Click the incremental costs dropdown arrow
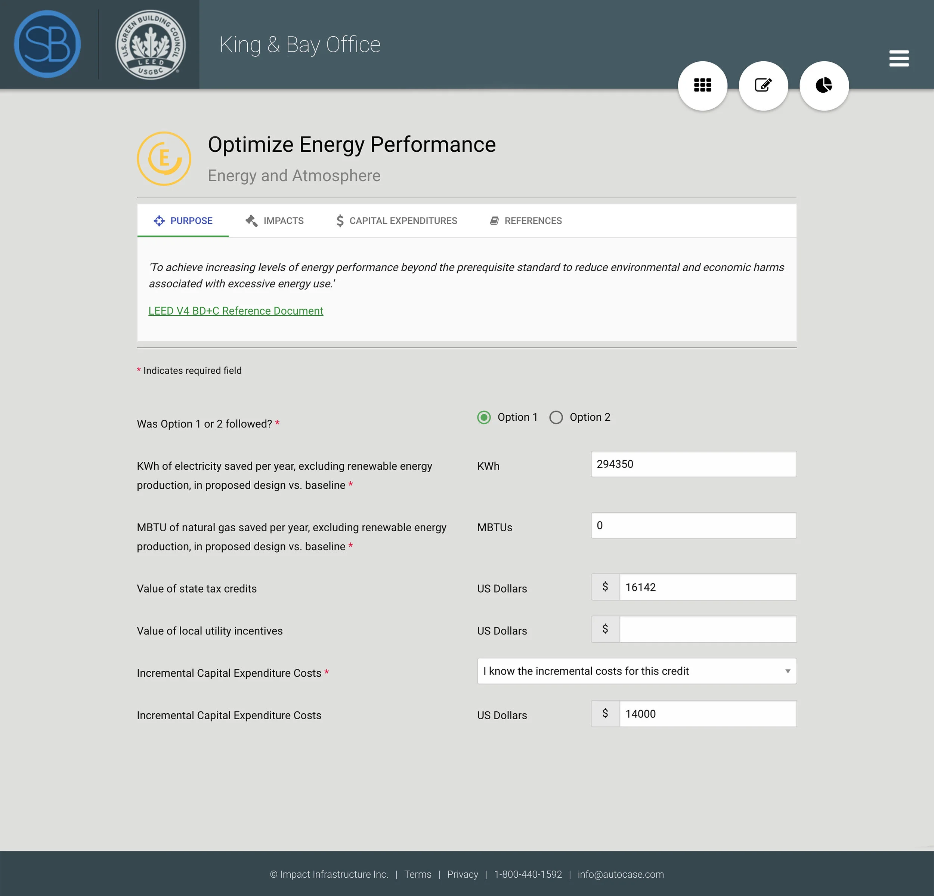The height and width of the screenshot is (896, 934). 787,671
